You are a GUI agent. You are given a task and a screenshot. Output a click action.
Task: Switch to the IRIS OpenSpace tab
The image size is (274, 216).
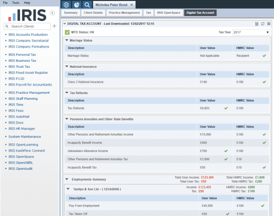click(169, 13)
